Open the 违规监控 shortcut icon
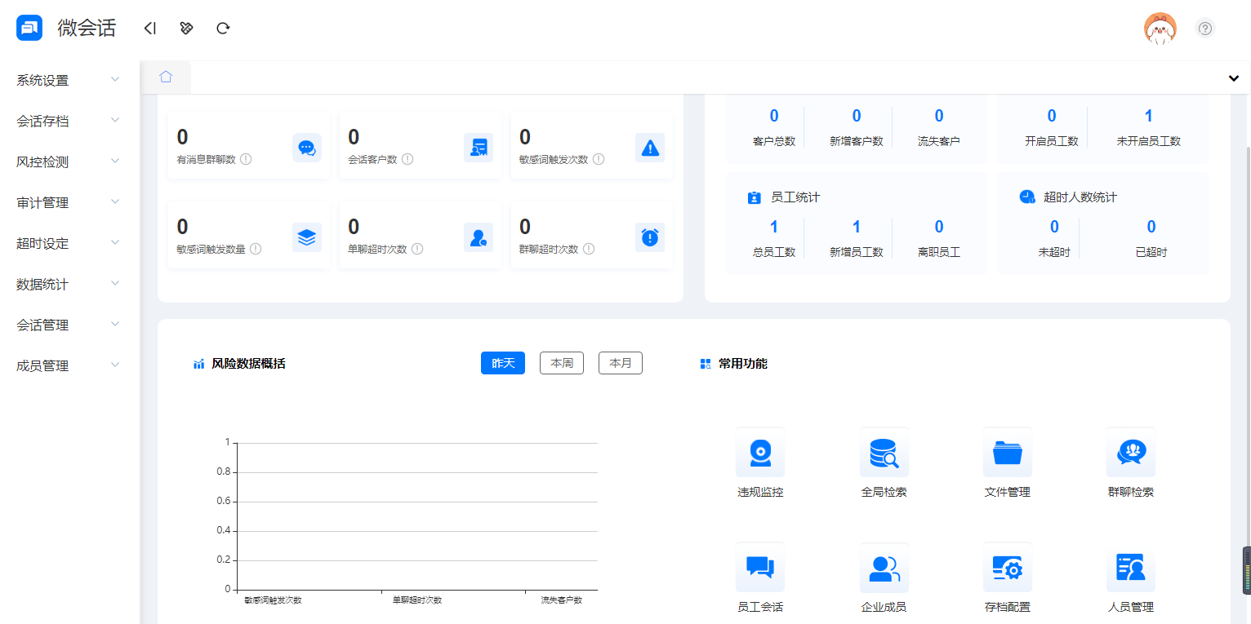Image resolution: width=1251 pixels, height=624 pixels. coord(759,453)
